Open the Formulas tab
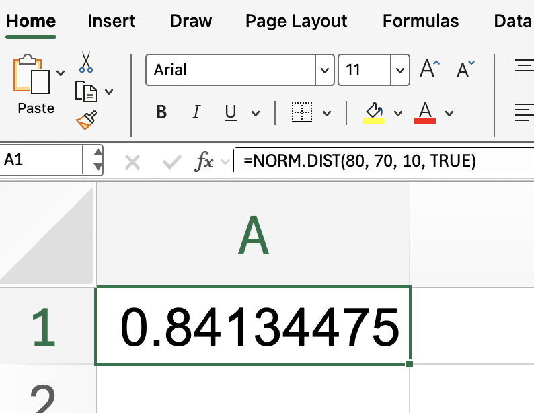The width and height of the screenshot is (534, 413). (x=420, y=21)
